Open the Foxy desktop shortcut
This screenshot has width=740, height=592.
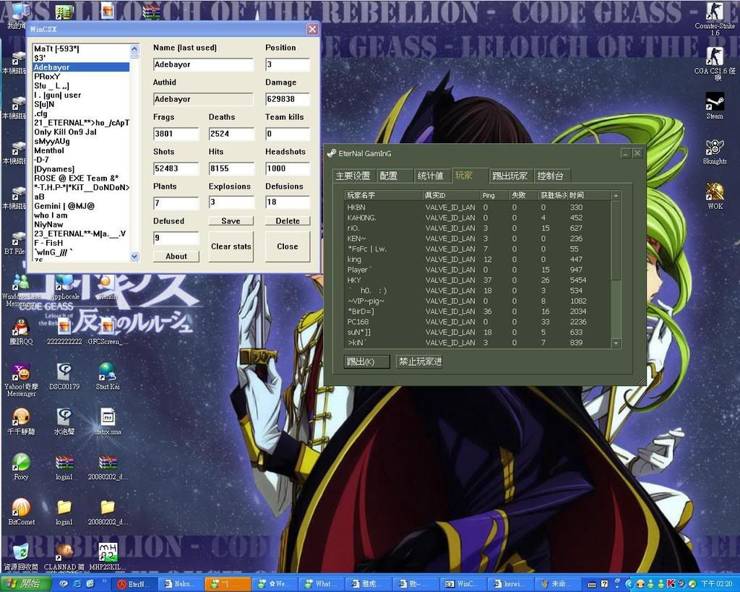click(21, 463)
